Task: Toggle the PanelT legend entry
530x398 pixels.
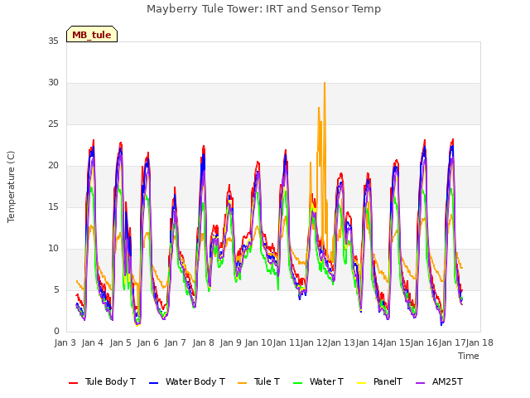Action: pyautogui.click(x=379, y=381)
